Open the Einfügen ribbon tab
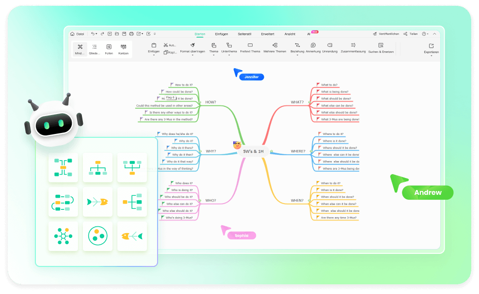 coord(222,34)
